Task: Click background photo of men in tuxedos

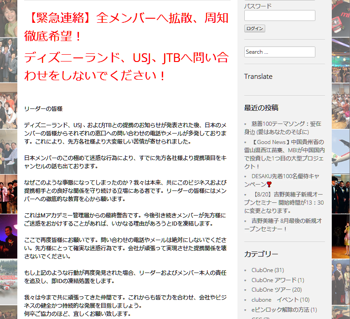Action: point(340,194)
